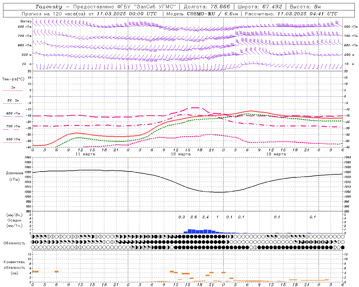Click model name COSMO-RU / 6.6км
The image size is (359, 287).
pos(213,14)
